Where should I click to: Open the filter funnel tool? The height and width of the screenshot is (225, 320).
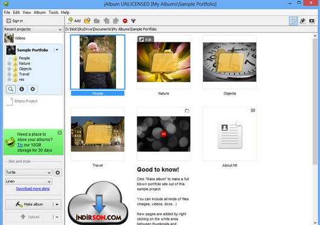click(133, 21)
